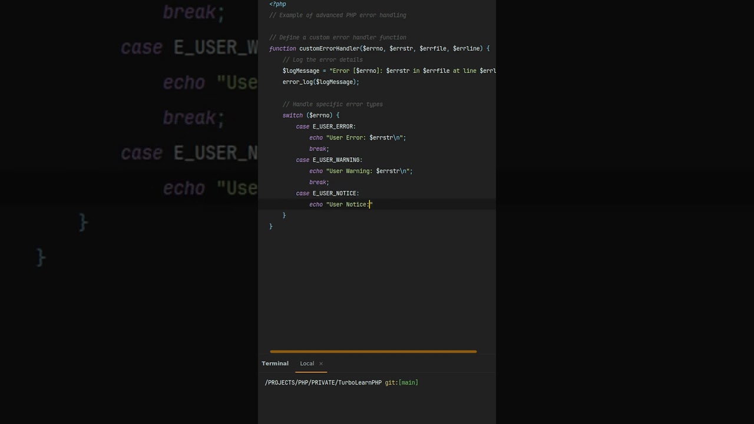Viewport: 754px width, 424px height.
Task: Close the Local terminal tab
Action: 321,363
